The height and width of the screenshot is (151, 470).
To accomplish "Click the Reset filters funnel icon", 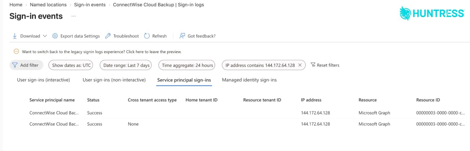I will tap(313, 65).
